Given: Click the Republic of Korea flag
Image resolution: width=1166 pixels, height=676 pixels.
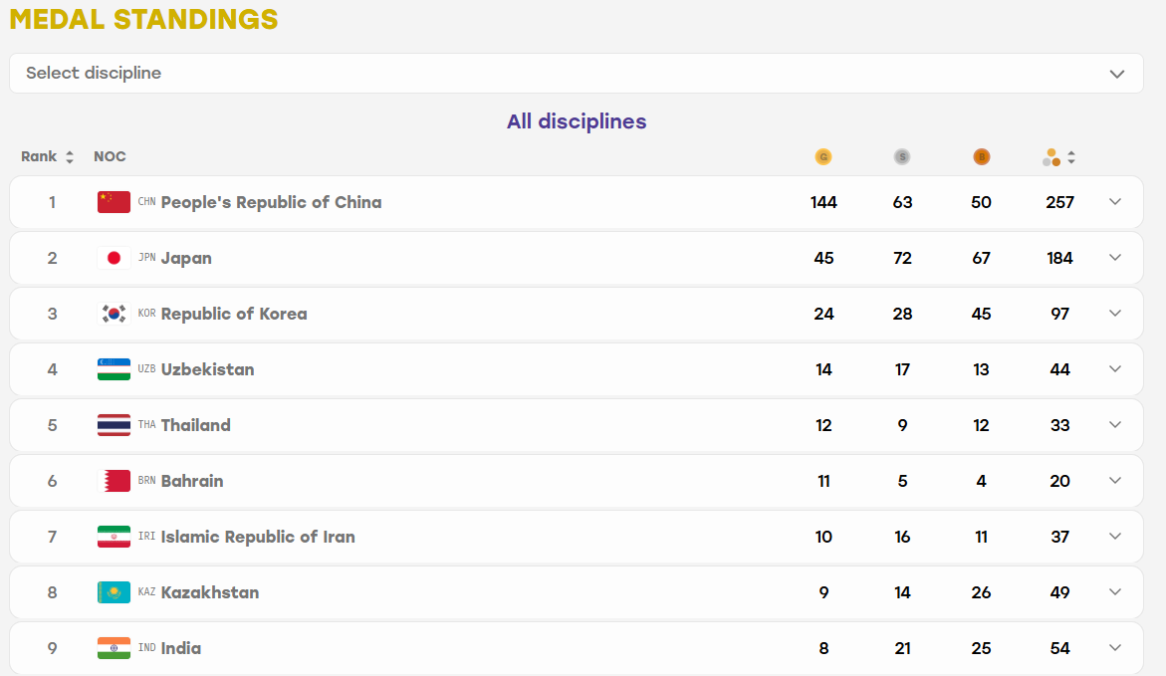Looking at the screenshot, I should (x=114, y=314).
